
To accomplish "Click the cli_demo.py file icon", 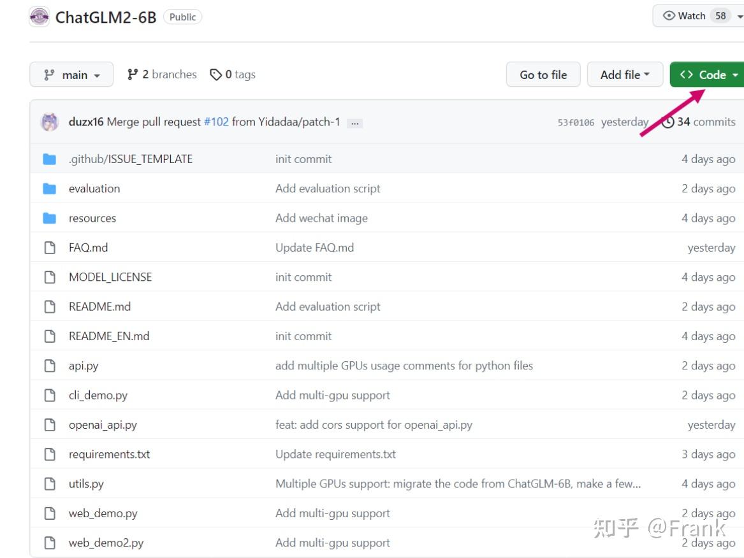I will 50,395.
